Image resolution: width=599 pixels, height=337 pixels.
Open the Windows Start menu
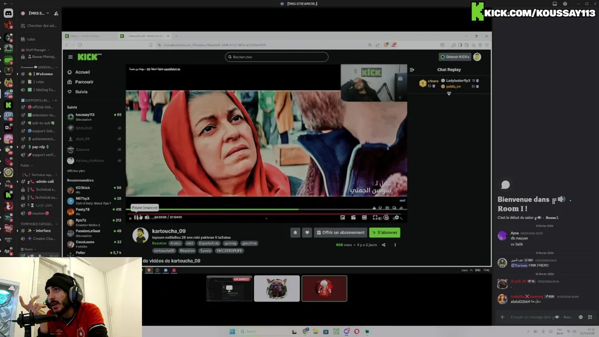point(232,331)
